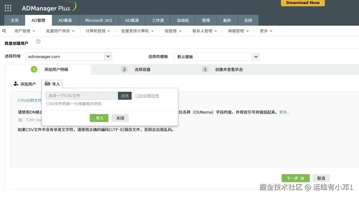Open help question mark beside 批量创建用户

point(38,41)
